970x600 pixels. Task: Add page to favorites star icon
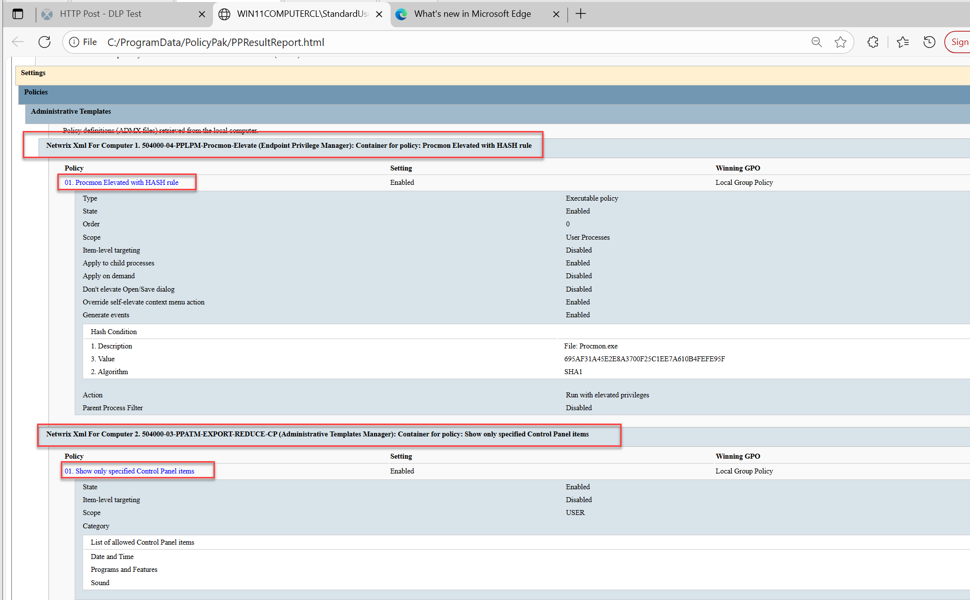click(840, 42)
